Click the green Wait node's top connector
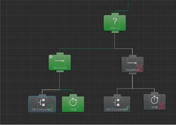This screenshot has height=125, width=176. [73, 95]
